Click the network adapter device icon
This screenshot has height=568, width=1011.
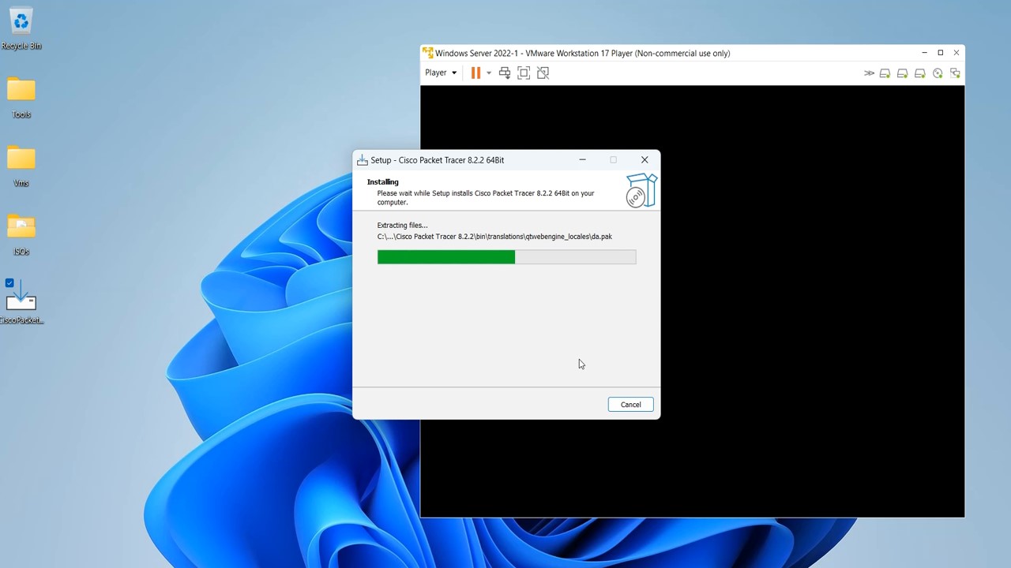tap(955, 73)
